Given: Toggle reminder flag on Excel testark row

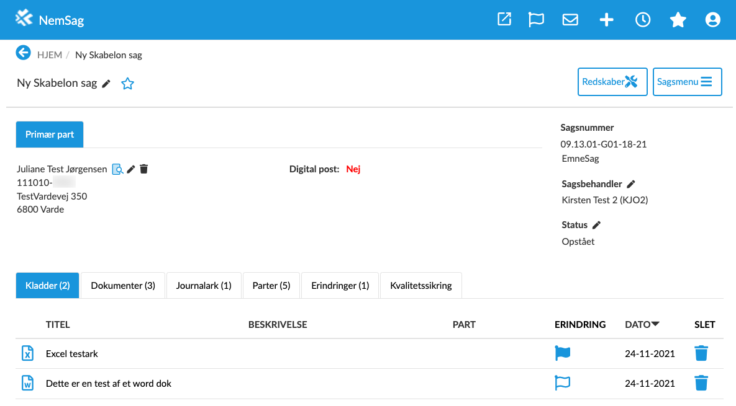Looking at the screenshot, I should click(x=563, y=353).
